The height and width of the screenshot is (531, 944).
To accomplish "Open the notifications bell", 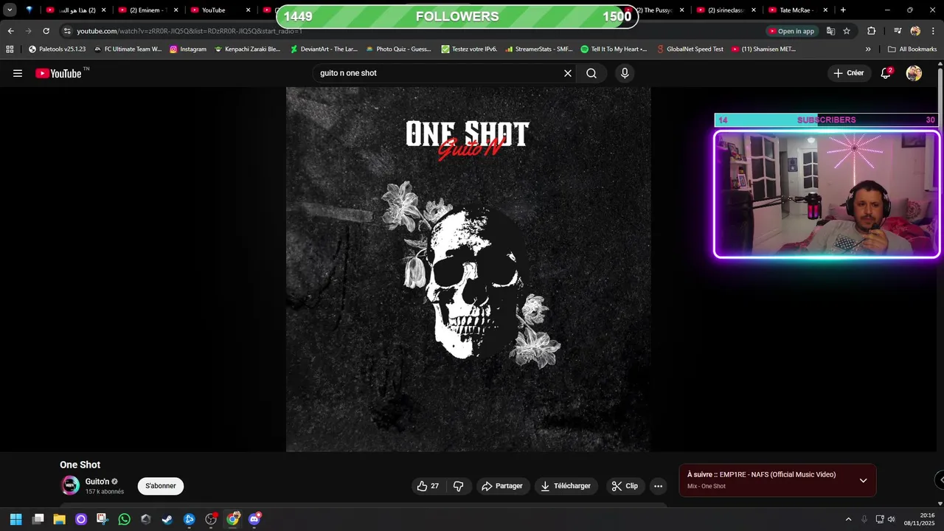I will click(886, 73).
